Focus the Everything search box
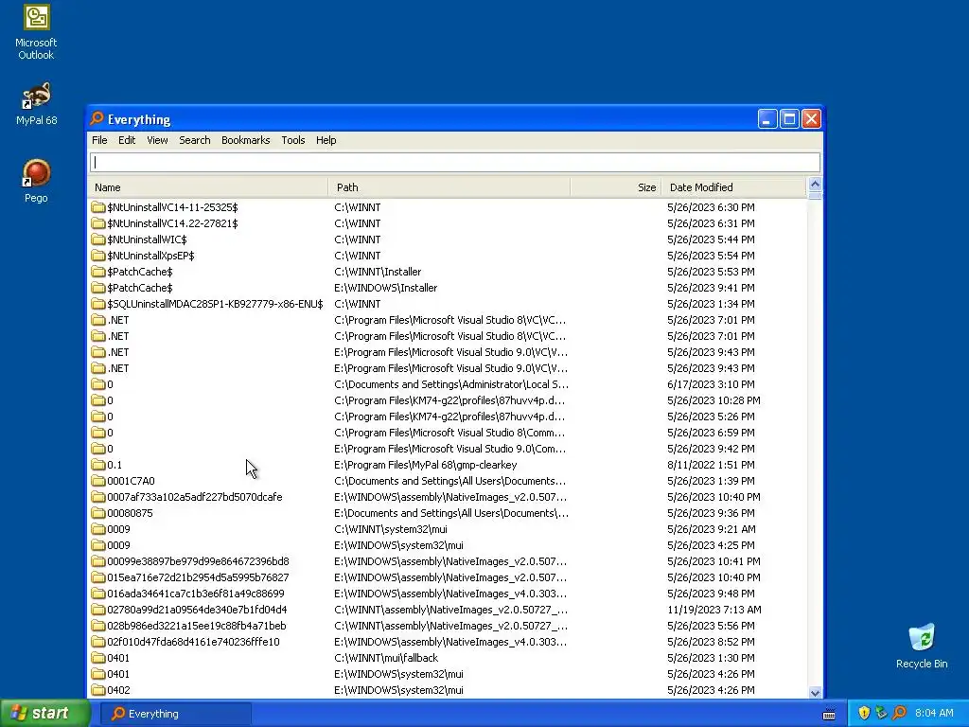The width and height of the screenshot is (969, 727). pyautogui.click(x=455, y=163)
